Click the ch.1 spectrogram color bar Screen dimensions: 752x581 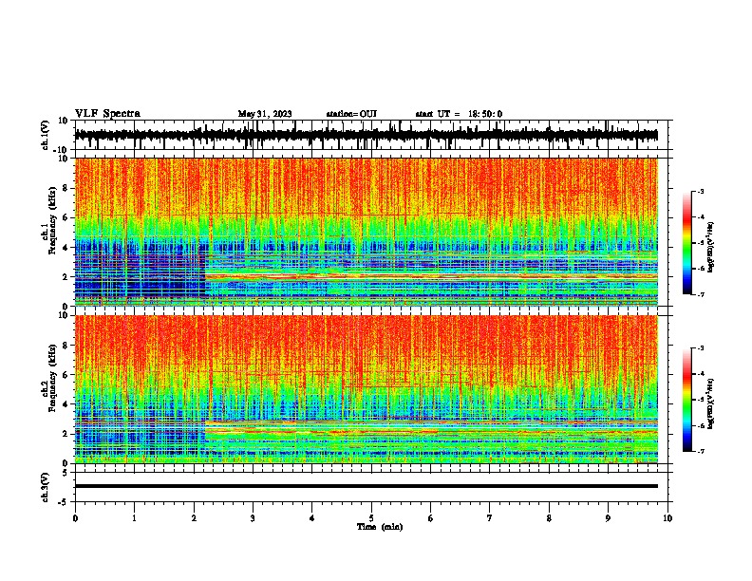687,243
